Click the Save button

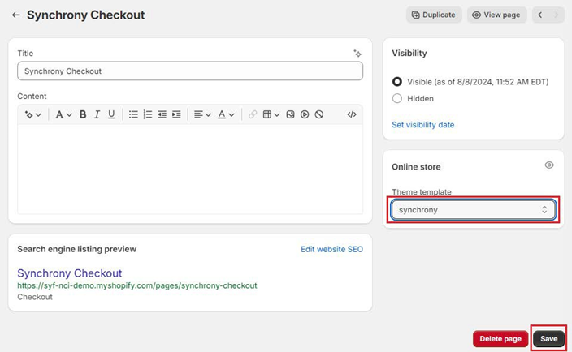tap(549, 338)
